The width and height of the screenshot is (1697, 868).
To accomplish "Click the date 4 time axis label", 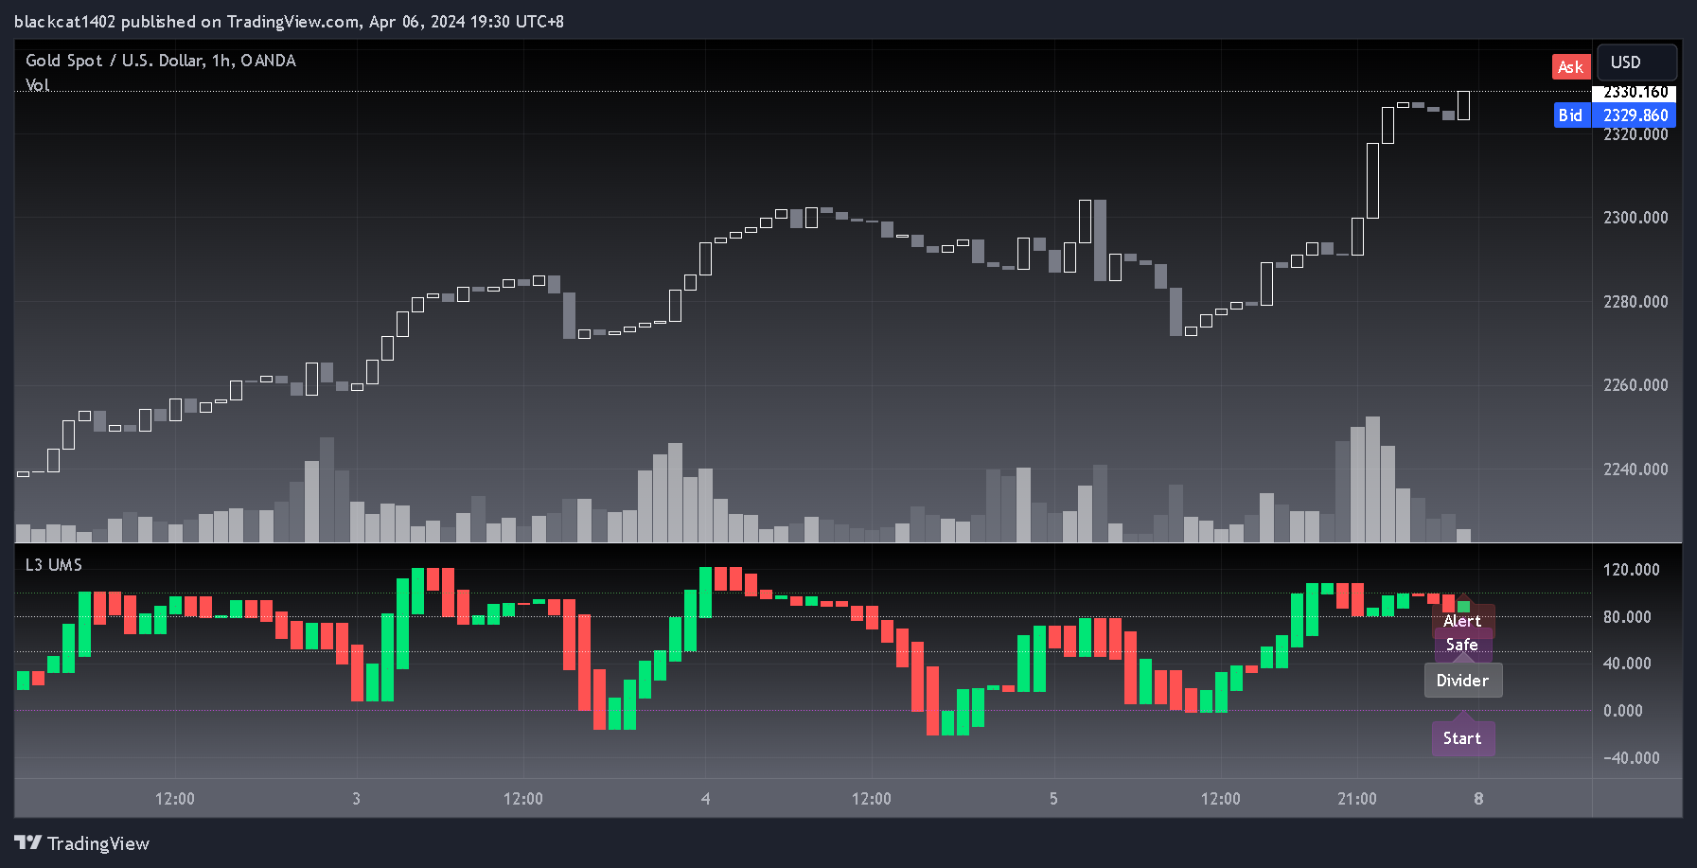I will pyautogui.click(x=705, y=799).
